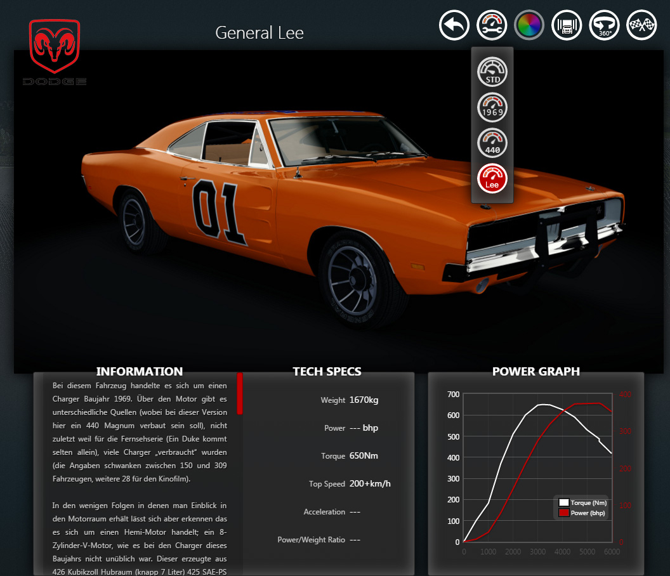
Task: Select the 1969 upgrade option
Action: pos(492,107)
